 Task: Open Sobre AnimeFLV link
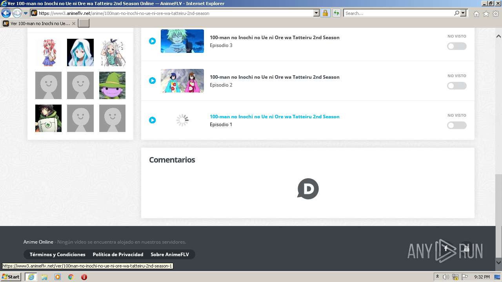(x=170, y=255)
